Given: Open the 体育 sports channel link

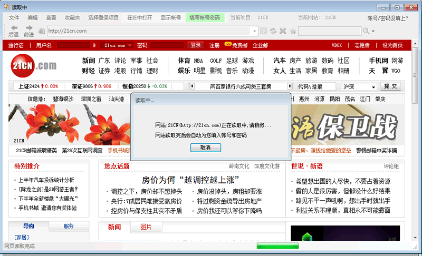Looking at the screenshot, I should 184,61.
